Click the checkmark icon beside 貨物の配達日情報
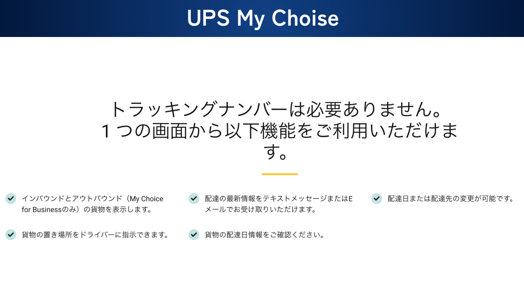The width and height of the screenshot is (524, 292). pyautogui.click(x=194, y=234)
